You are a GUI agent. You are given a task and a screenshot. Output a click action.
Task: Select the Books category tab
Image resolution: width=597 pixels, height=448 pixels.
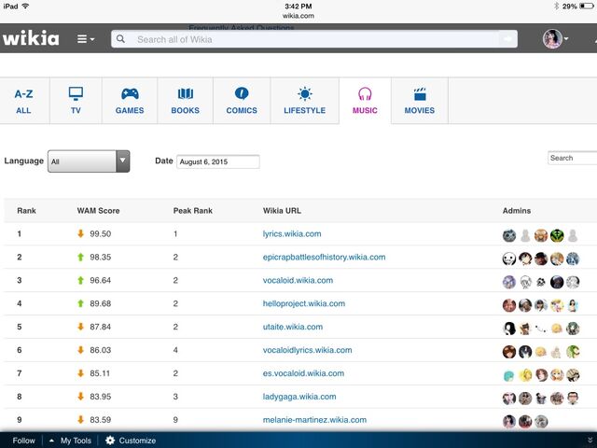point(185,101)
